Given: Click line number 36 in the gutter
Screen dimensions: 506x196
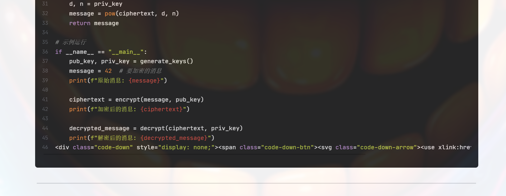Looking at the screenshot, I should click(x=45, y=52).
